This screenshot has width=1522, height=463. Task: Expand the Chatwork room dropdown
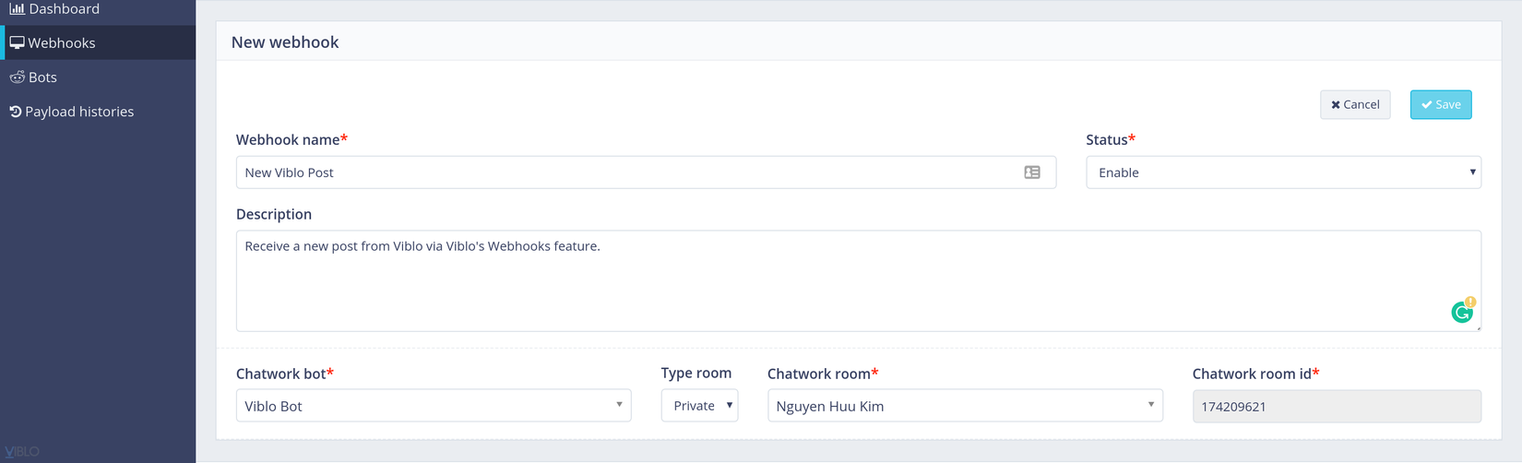(x=965, y=406)
